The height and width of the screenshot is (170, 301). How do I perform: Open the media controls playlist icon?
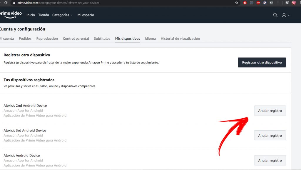287,3
